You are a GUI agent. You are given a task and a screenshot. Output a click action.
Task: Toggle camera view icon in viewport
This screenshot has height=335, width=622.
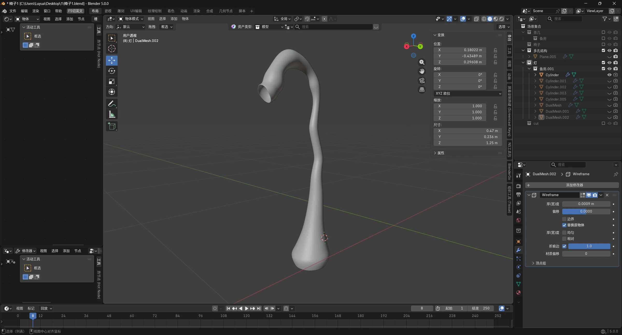pos(422,81)
